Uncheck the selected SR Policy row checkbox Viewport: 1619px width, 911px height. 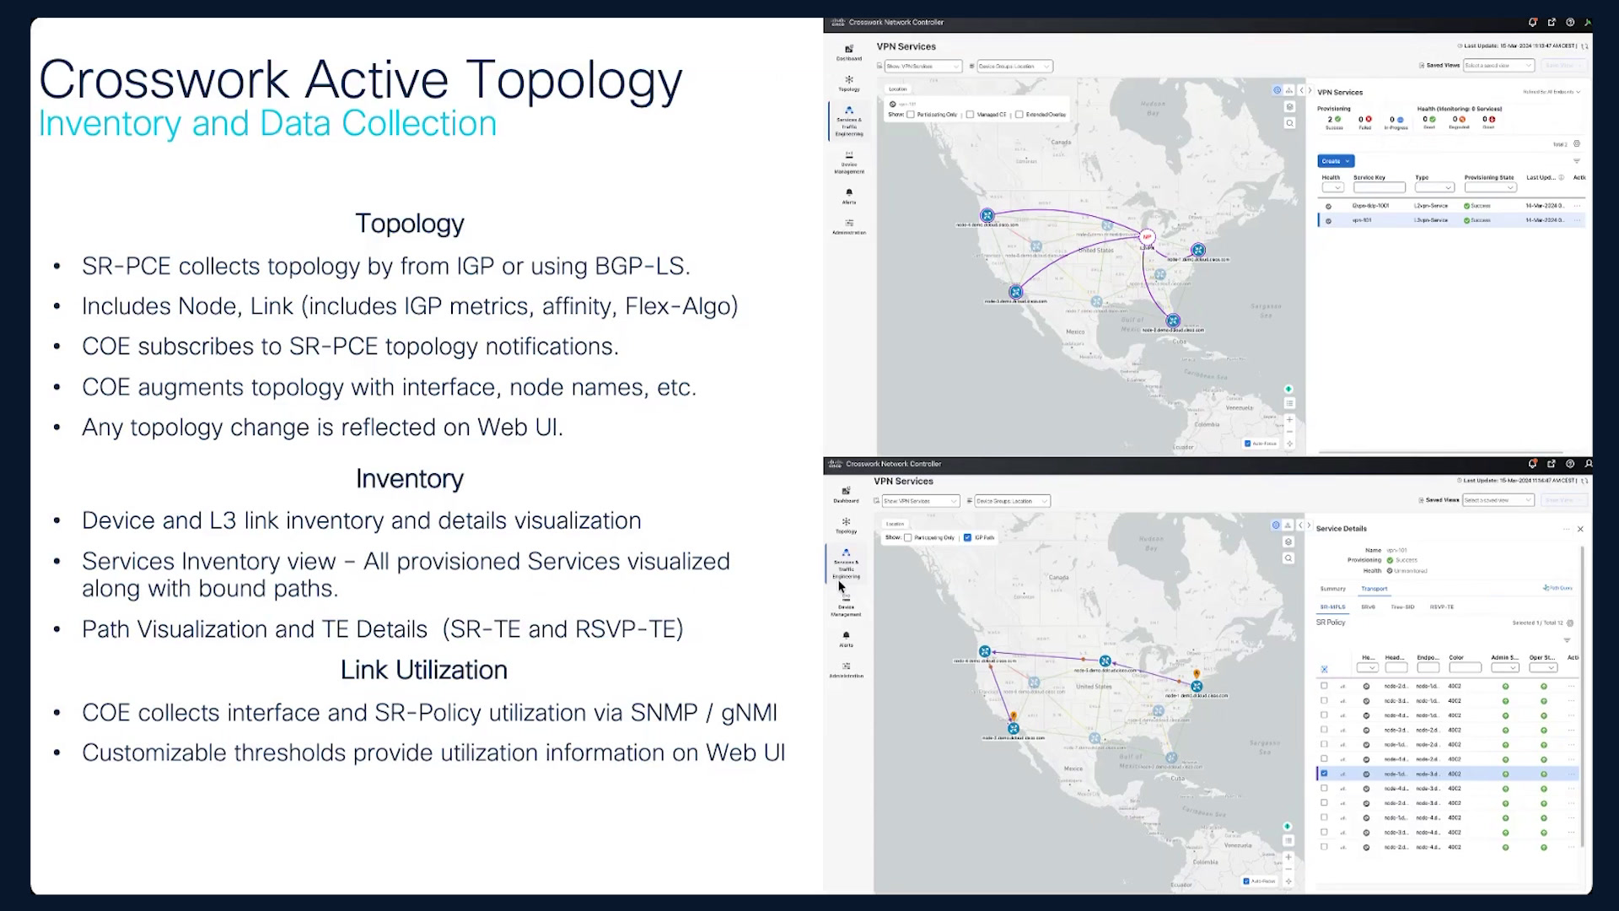click(1324, 774)
